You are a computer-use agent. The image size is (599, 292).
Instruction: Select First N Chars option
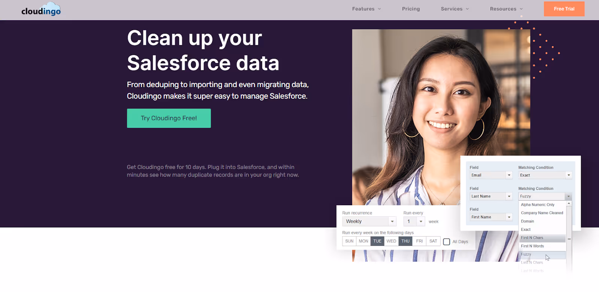pyautogui.click(x=542, y=238)
